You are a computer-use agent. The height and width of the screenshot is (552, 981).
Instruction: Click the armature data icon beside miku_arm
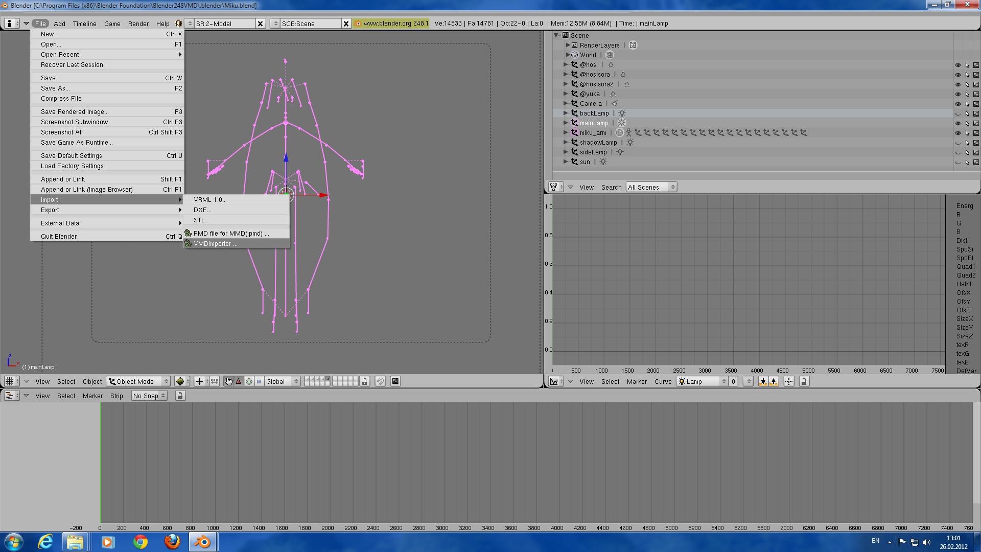tap(629, 133)
